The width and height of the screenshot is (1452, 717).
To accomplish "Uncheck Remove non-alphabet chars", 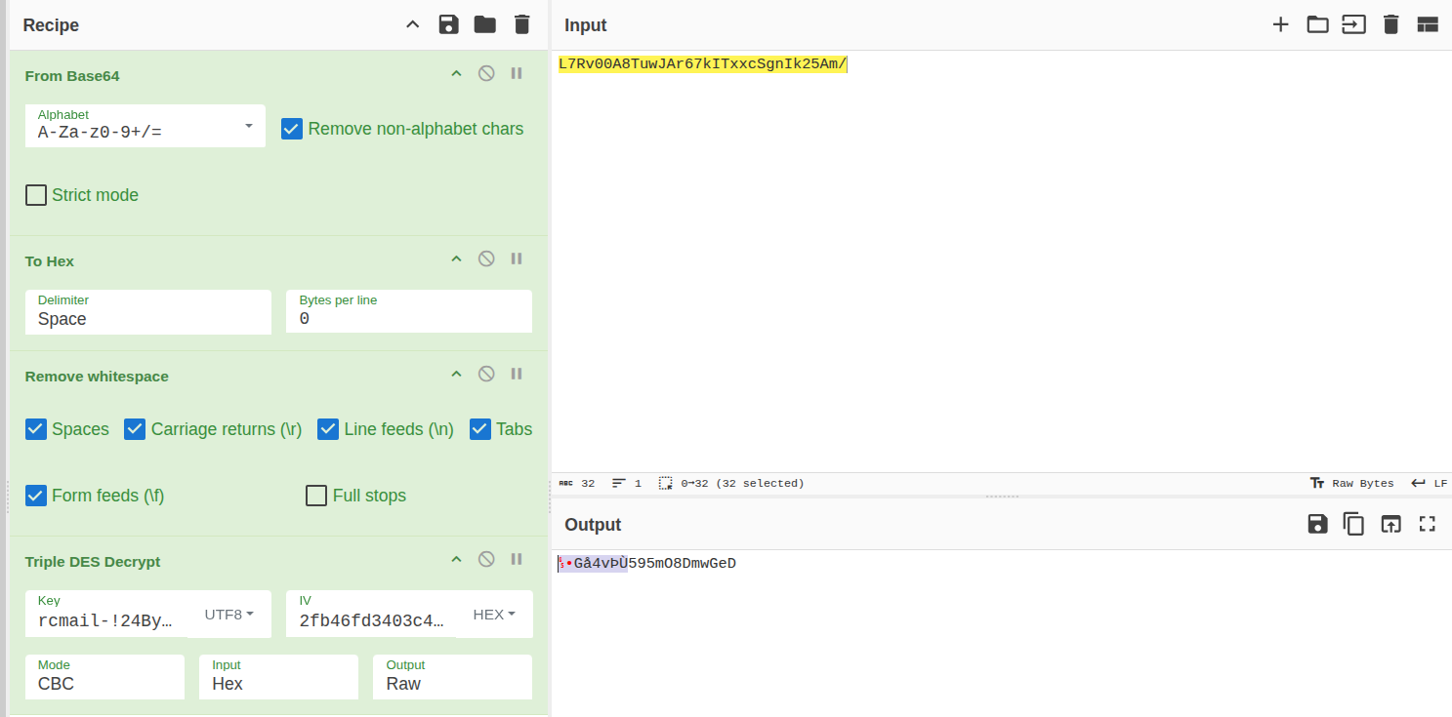I will (292, 129).
